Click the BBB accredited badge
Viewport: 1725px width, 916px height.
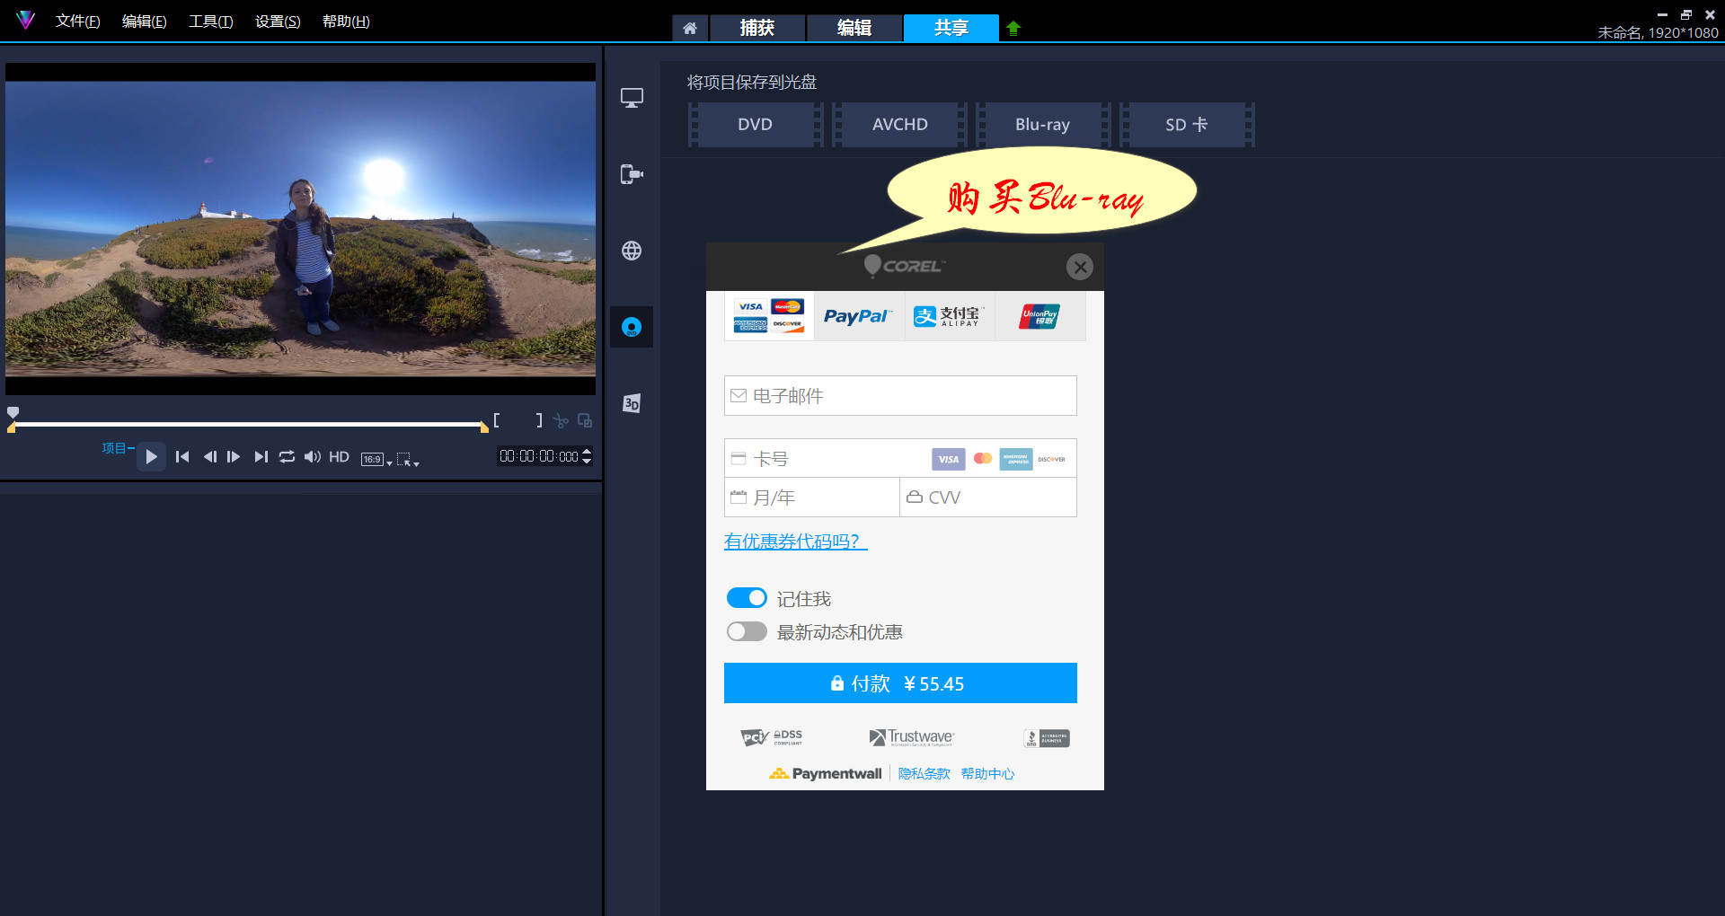click(x=1047, y=738)
